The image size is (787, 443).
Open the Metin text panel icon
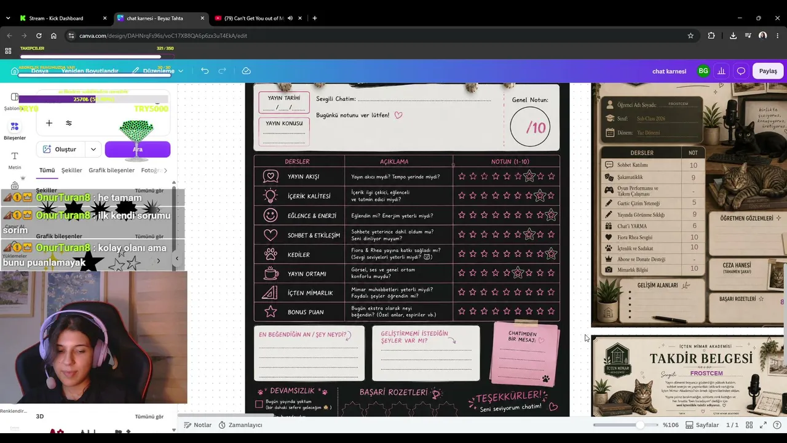[x=15, y=160]
